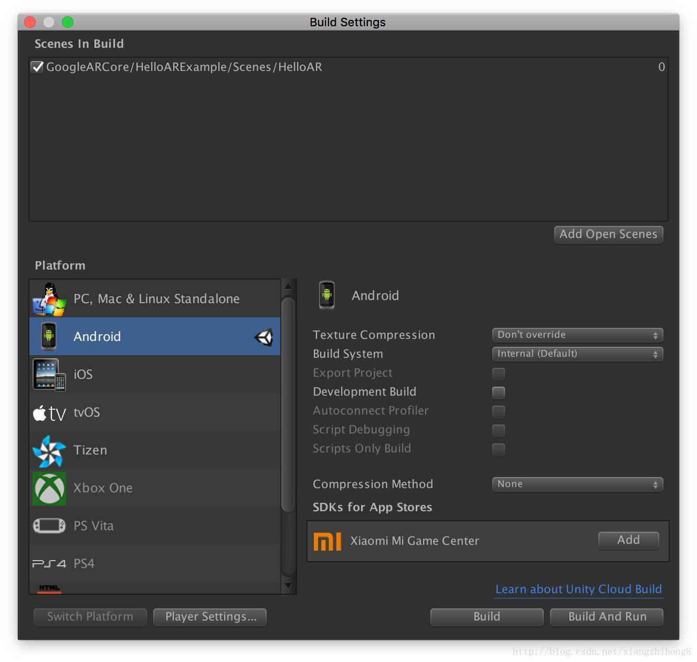Viewport: 697px width, 662px height.
Task: Click the PC, Mac & Linux Standalone platform icon
Action: coord(49,299)
